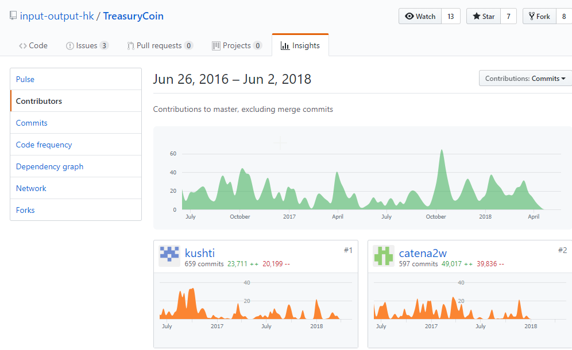This screenshot has height=350, width=572.
Task: Click kushti's 20,199 deletions figure
Action: (x=276, y=264)
